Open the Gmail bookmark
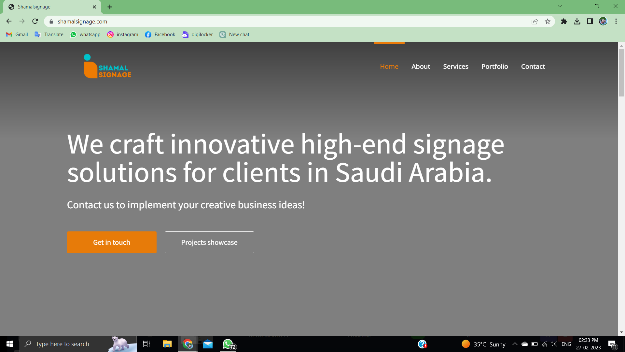The image size is (625, 352). click(17, 35)
